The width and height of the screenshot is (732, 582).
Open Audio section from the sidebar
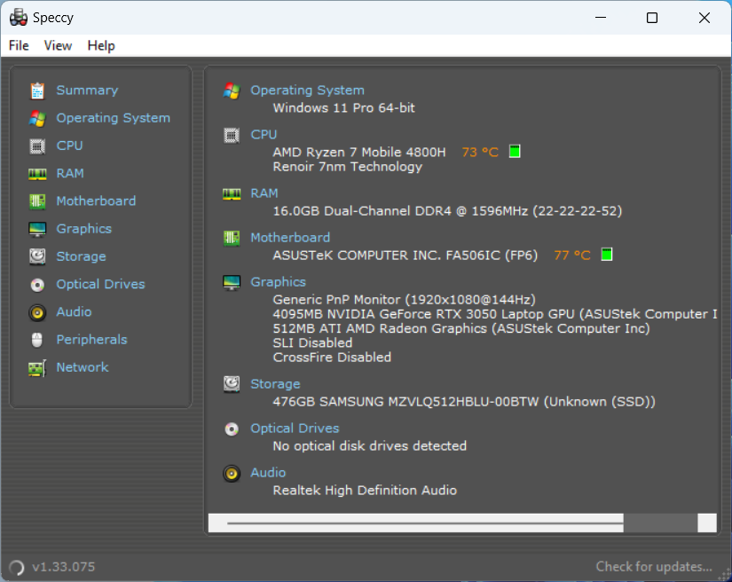pyautogui.click(x=74, y=311)
